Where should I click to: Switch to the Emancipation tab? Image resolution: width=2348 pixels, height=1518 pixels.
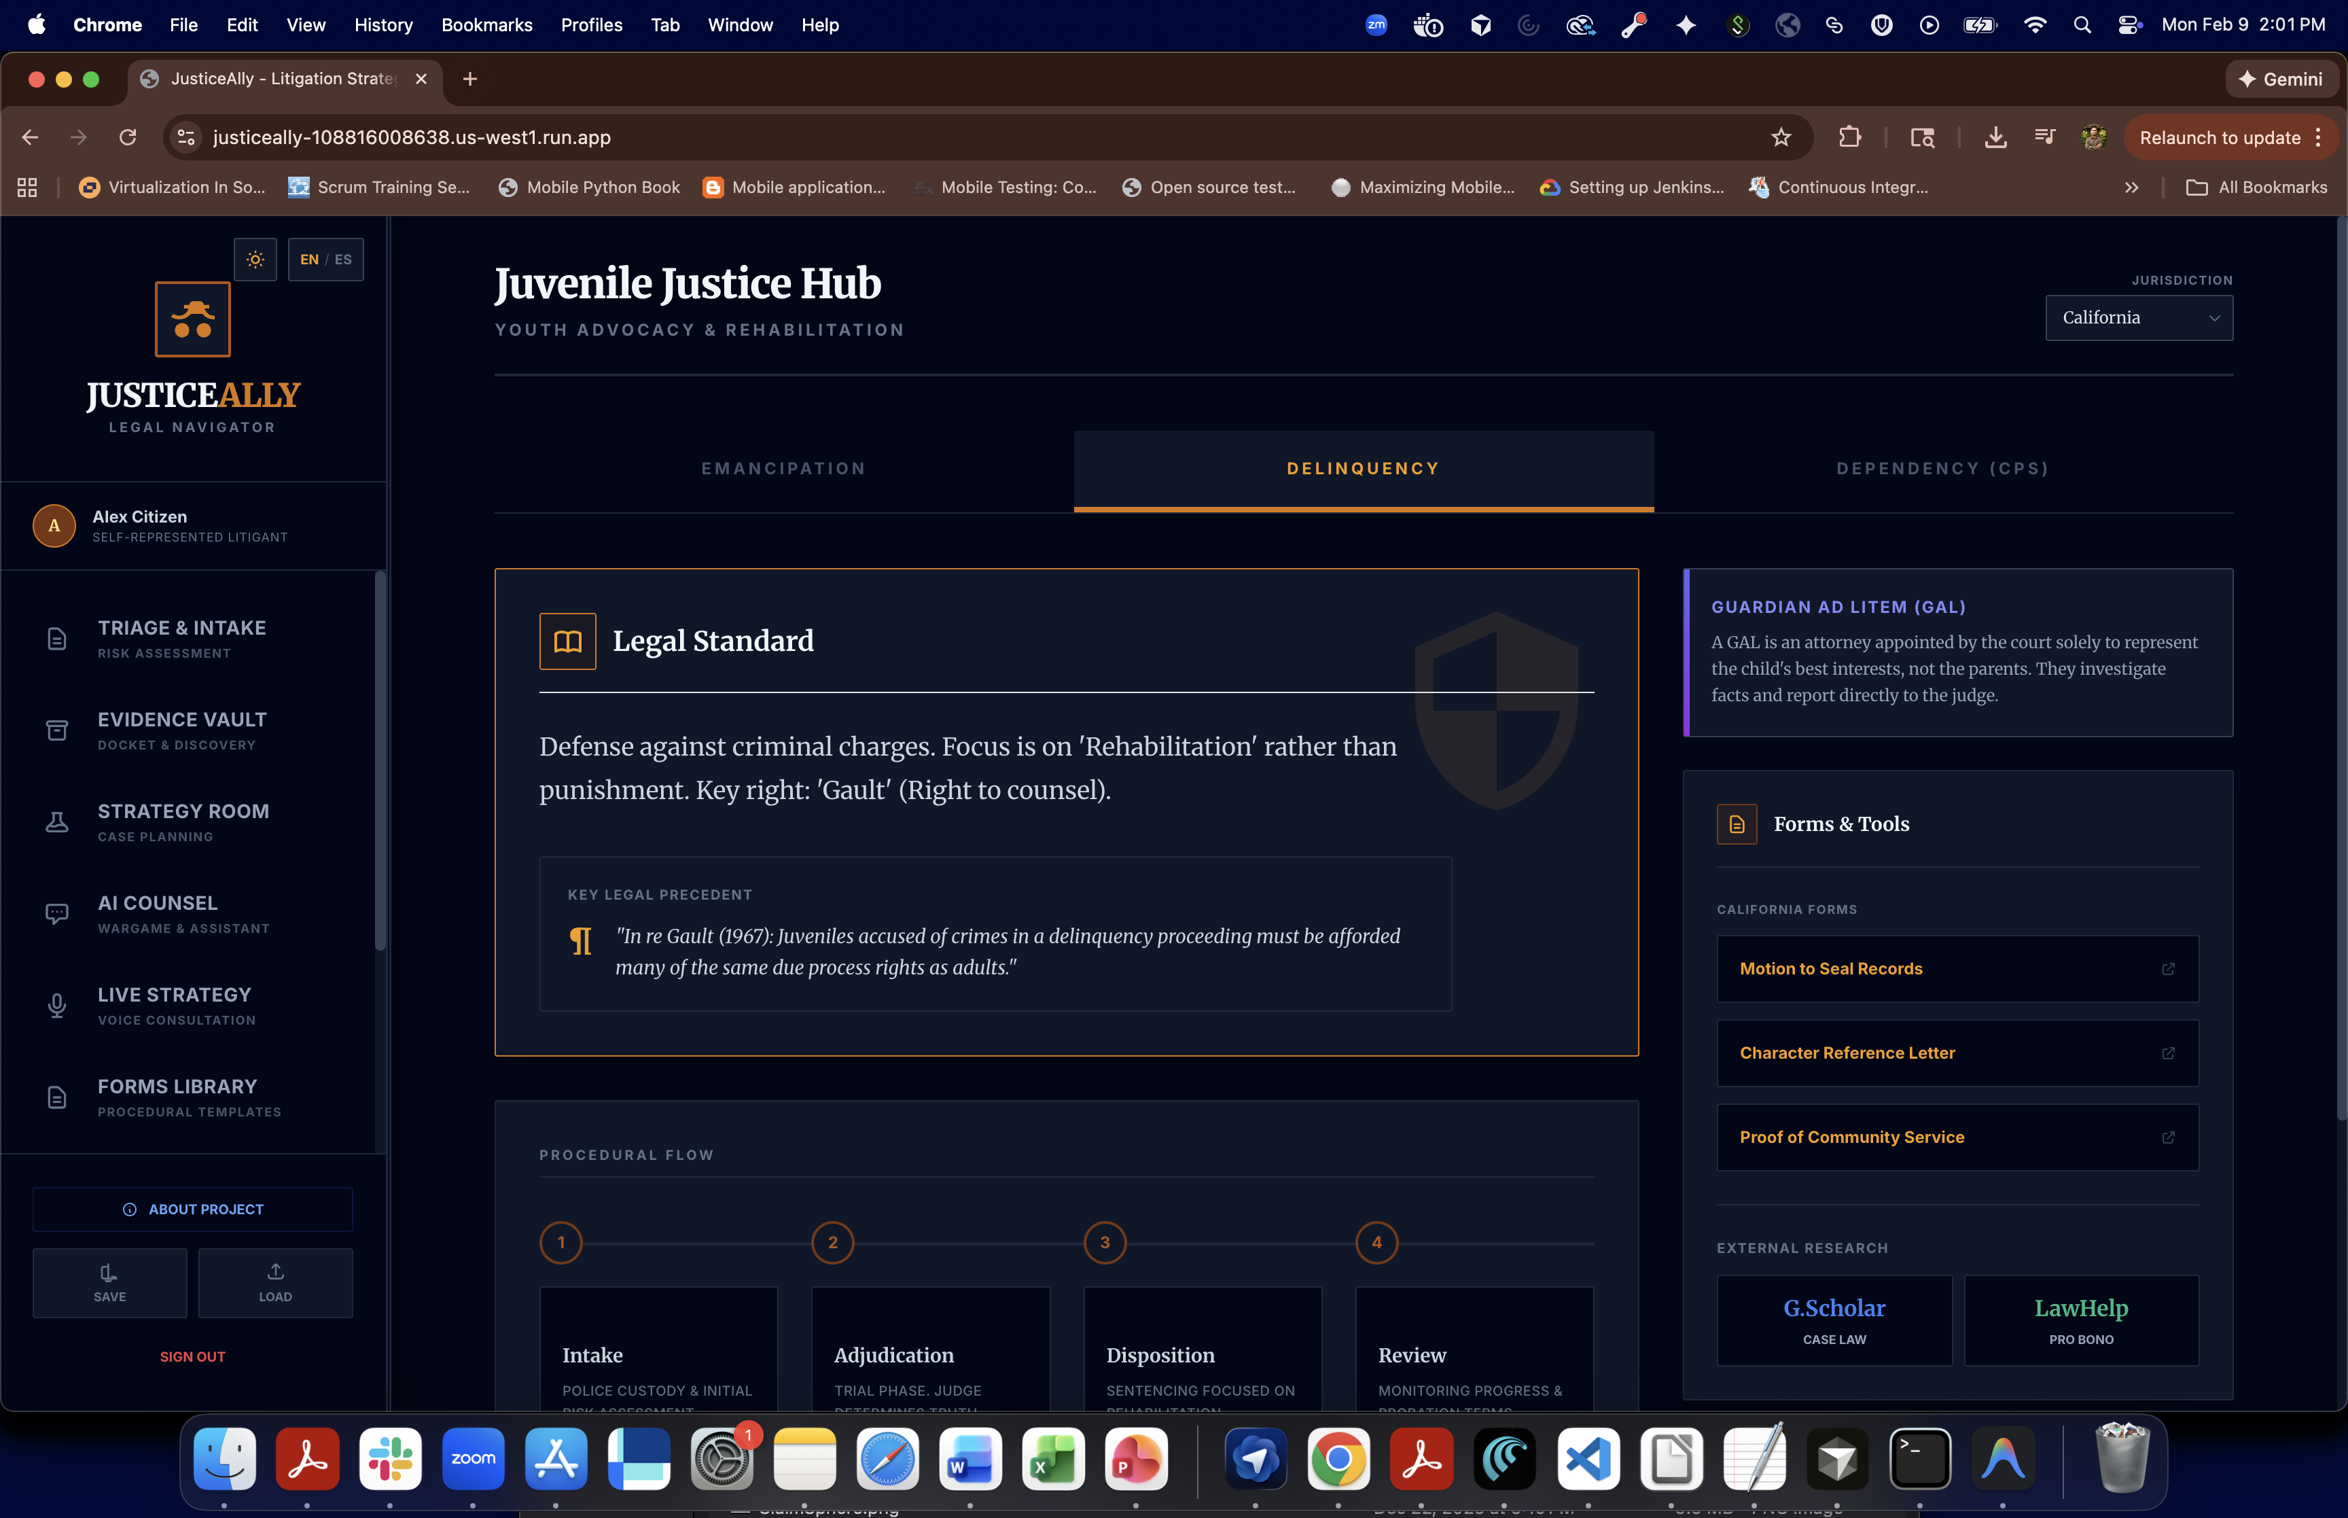click(x=783, y=470)
